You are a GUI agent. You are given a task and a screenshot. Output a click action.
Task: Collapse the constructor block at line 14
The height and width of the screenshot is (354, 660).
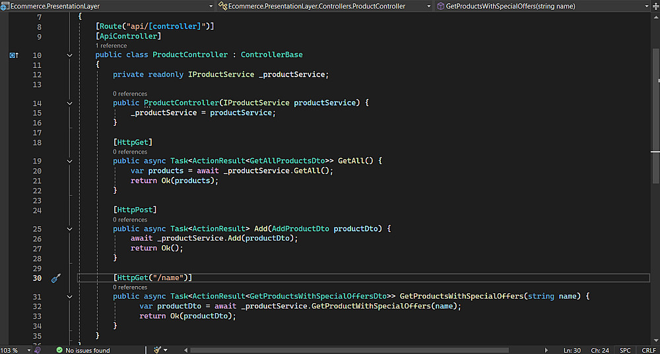pos(69,103)
